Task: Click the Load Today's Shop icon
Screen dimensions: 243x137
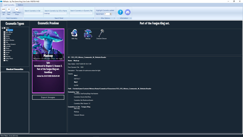Action: (17, 10)
